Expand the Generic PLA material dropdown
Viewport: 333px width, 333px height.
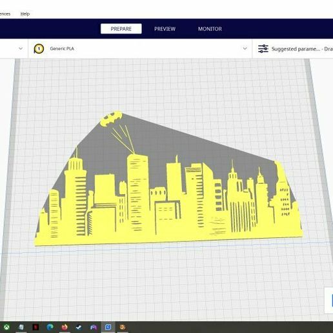(x=245, y=48)
